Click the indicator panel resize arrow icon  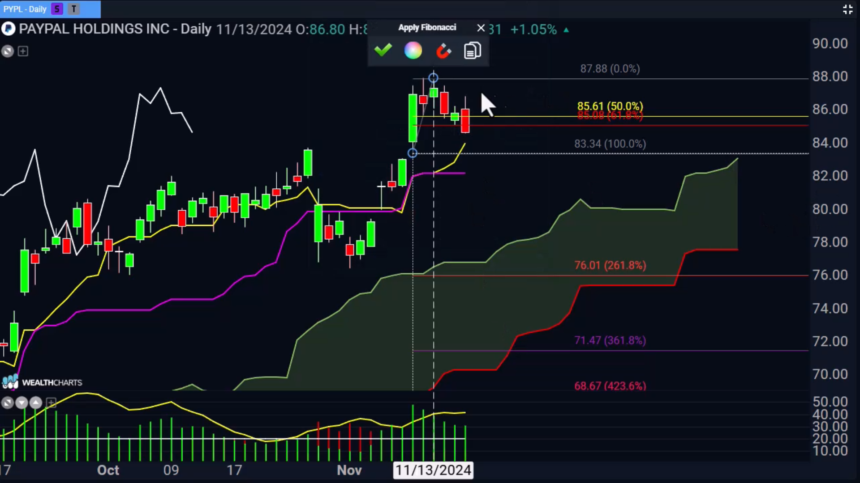[7, 403]
